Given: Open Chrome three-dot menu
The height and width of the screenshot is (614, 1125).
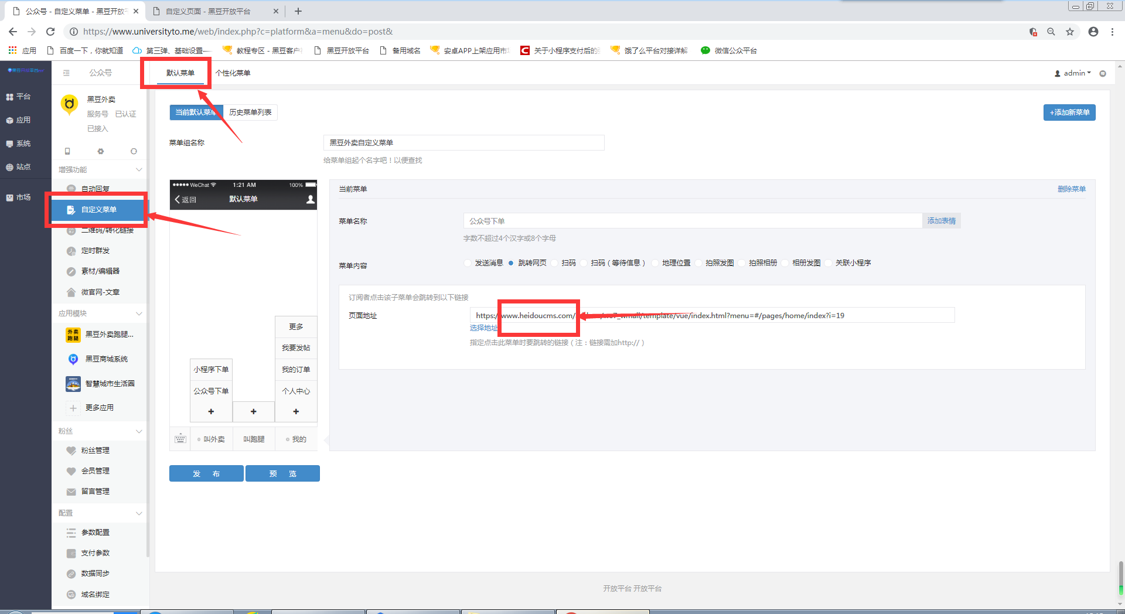Looking at the screenshot, I should 1112,32.
